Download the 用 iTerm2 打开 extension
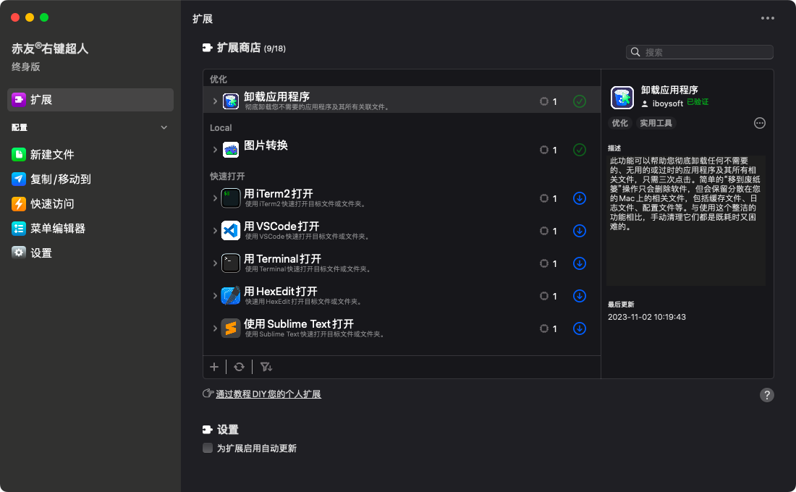 coord(579,198)
